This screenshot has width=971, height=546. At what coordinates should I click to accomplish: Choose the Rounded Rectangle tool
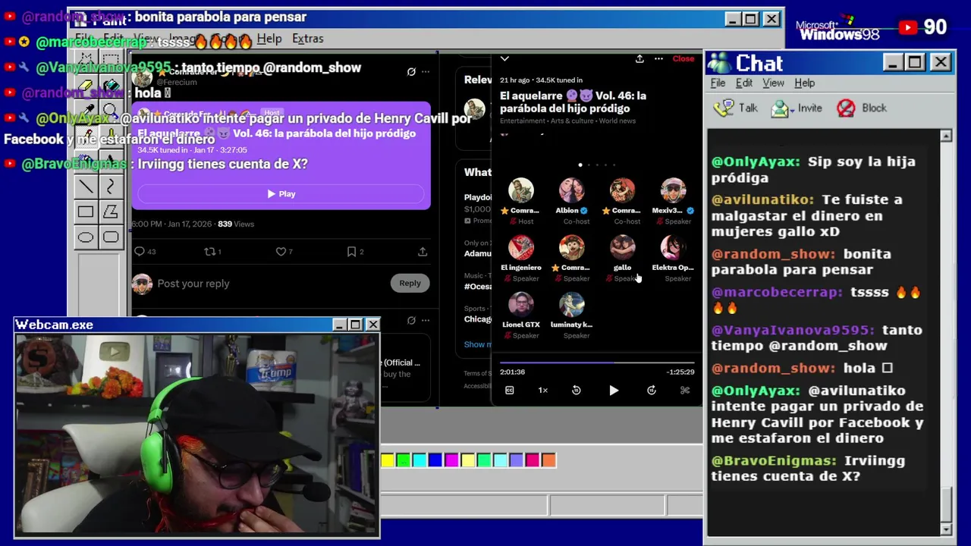coord(111,237)
